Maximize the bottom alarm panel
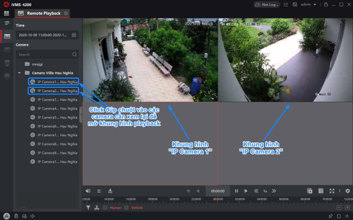 click(339, 216)
